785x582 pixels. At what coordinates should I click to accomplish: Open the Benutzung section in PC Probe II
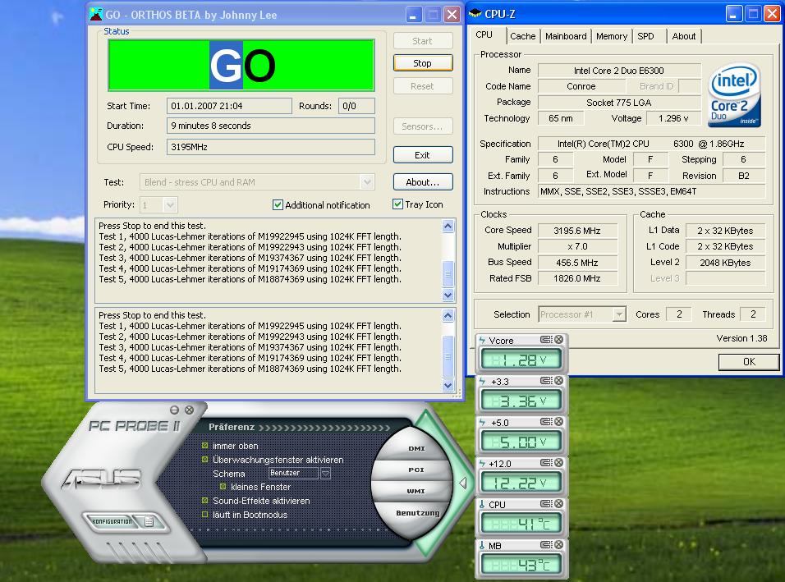[417, 513]
